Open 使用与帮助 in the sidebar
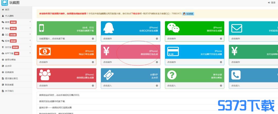The width and height of the screenshot is (278, 114). (16, 59)
